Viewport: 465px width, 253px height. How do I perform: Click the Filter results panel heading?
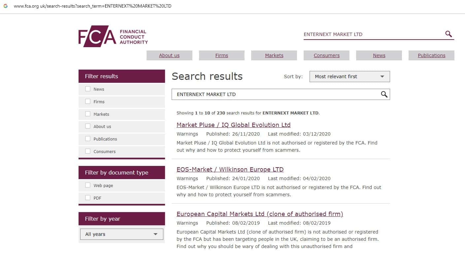(x=122, y=76)
